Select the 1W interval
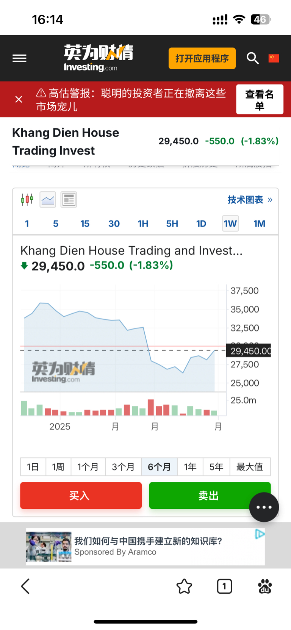The width and height of the screenshot is (291, 630). pyautogui.click(x=230, y=224)
